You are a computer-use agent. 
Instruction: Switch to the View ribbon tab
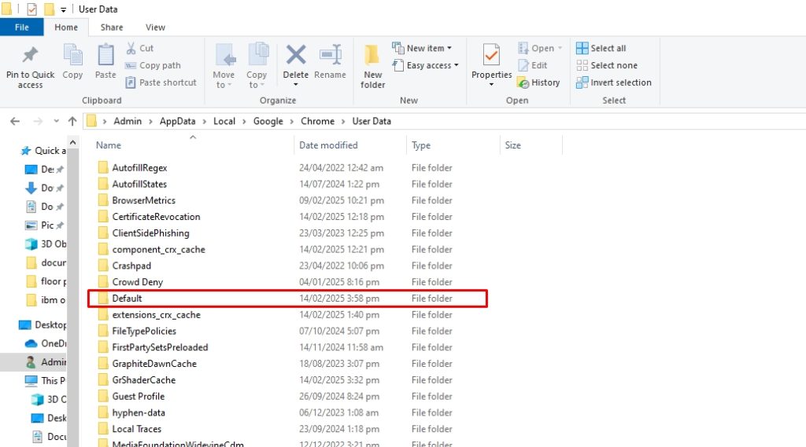[155, 27]
